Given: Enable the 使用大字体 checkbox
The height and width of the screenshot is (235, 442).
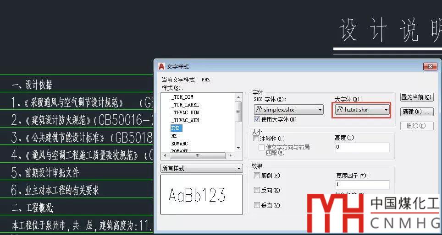Looking at the screenshot, I should (257, 119).
